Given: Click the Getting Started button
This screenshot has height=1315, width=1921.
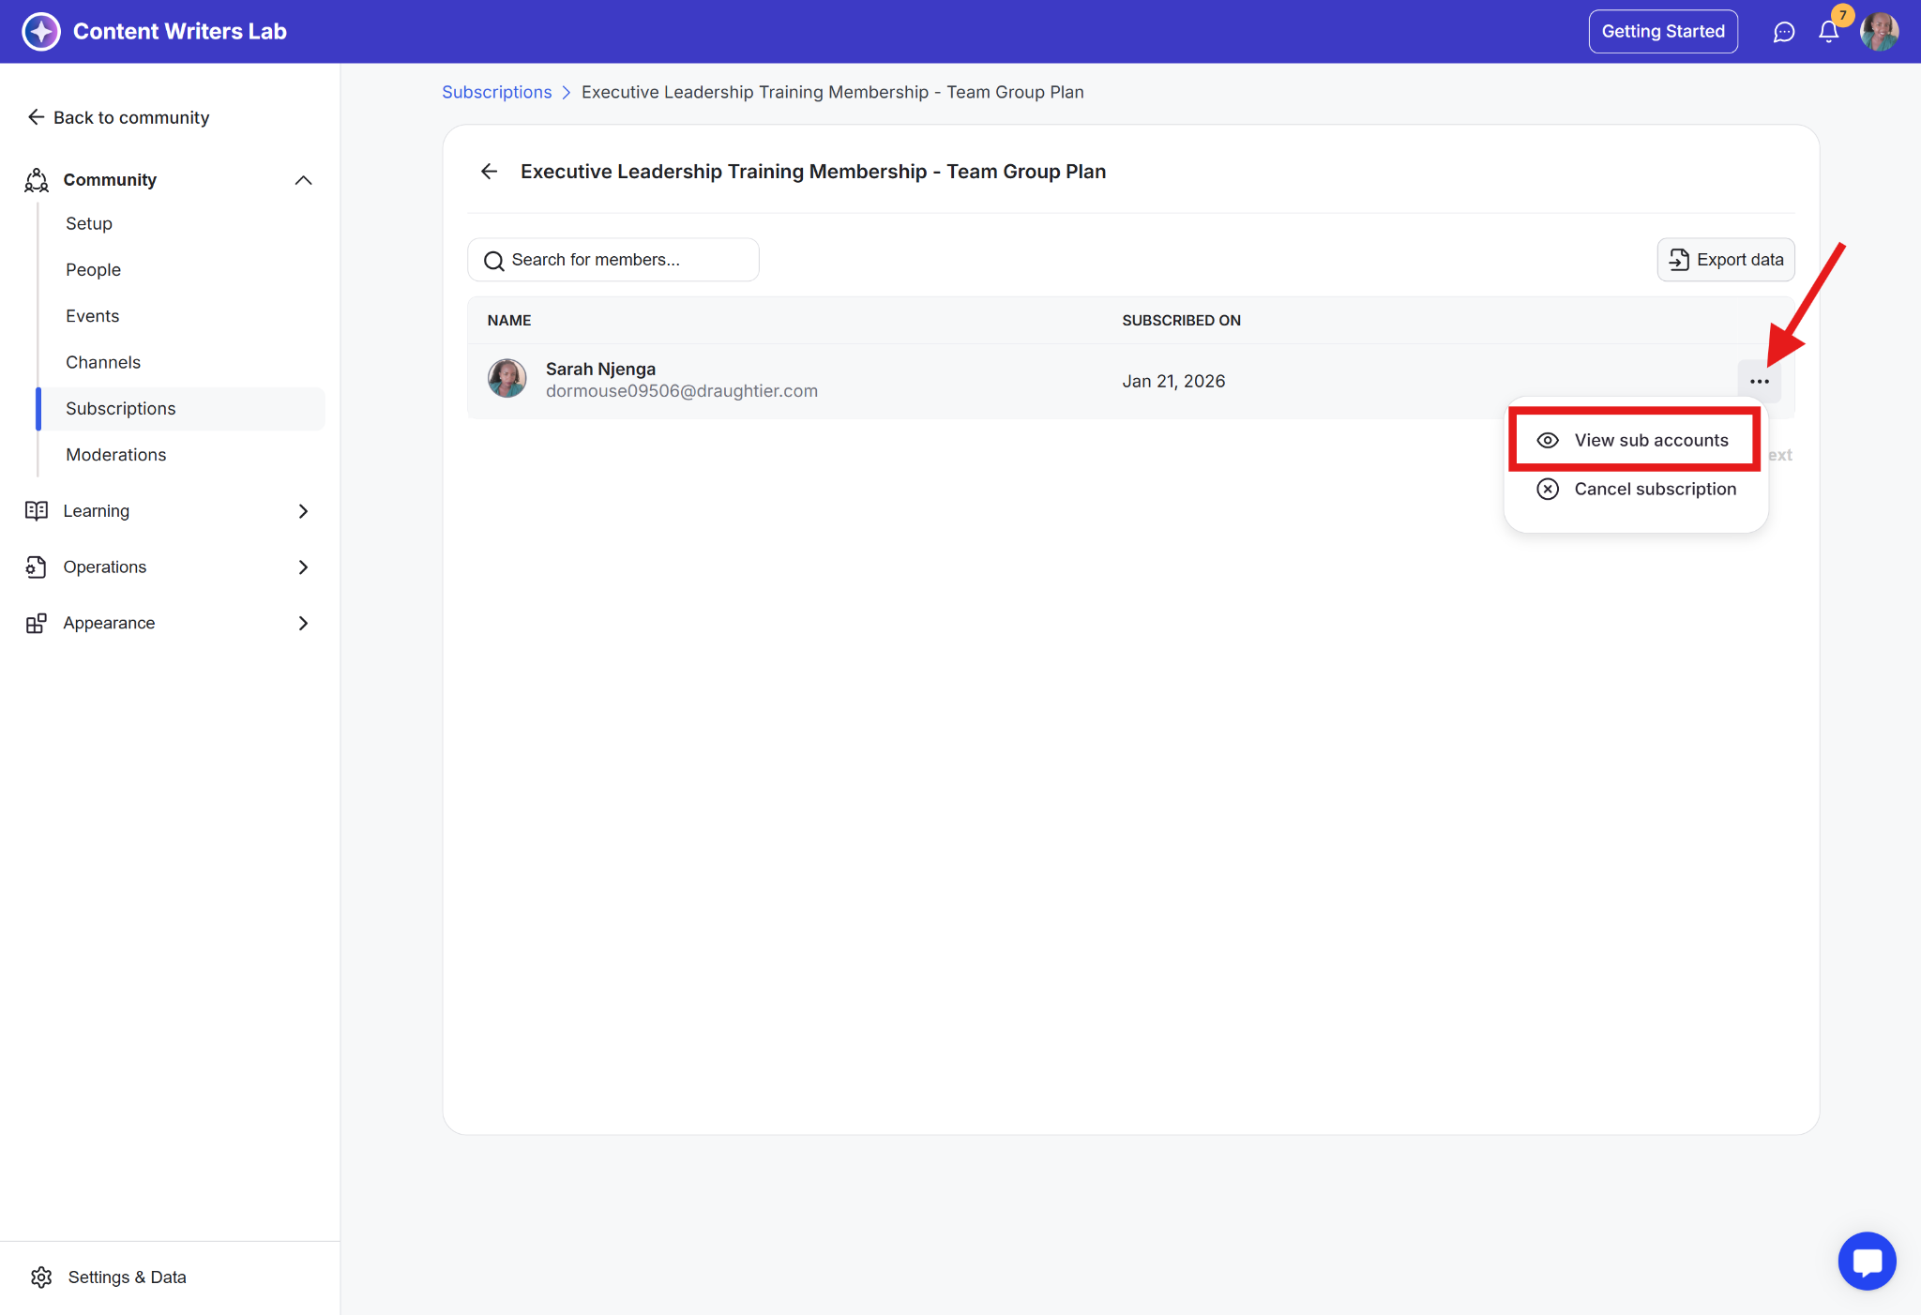Looking at the screenshot, I should click(x=1663, y=32).
